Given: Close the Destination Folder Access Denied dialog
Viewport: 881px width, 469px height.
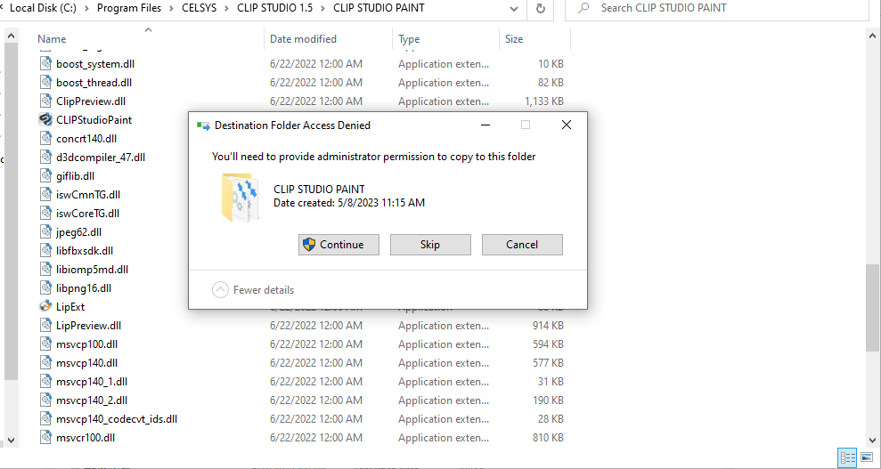Looking at the screenshot, I should click(x=567, y=125).
